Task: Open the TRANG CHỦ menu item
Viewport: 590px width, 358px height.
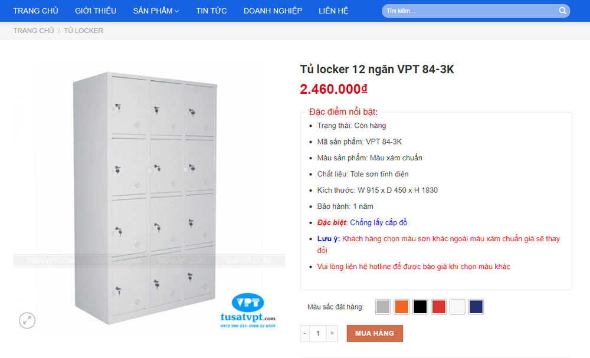Action: click(x=36, y=11)
